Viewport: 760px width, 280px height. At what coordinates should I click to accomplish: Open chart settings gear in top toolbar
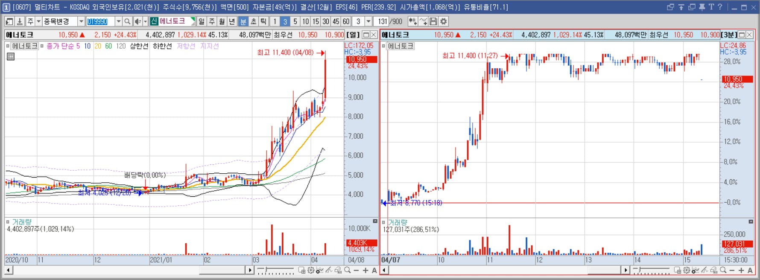[444, 21]
